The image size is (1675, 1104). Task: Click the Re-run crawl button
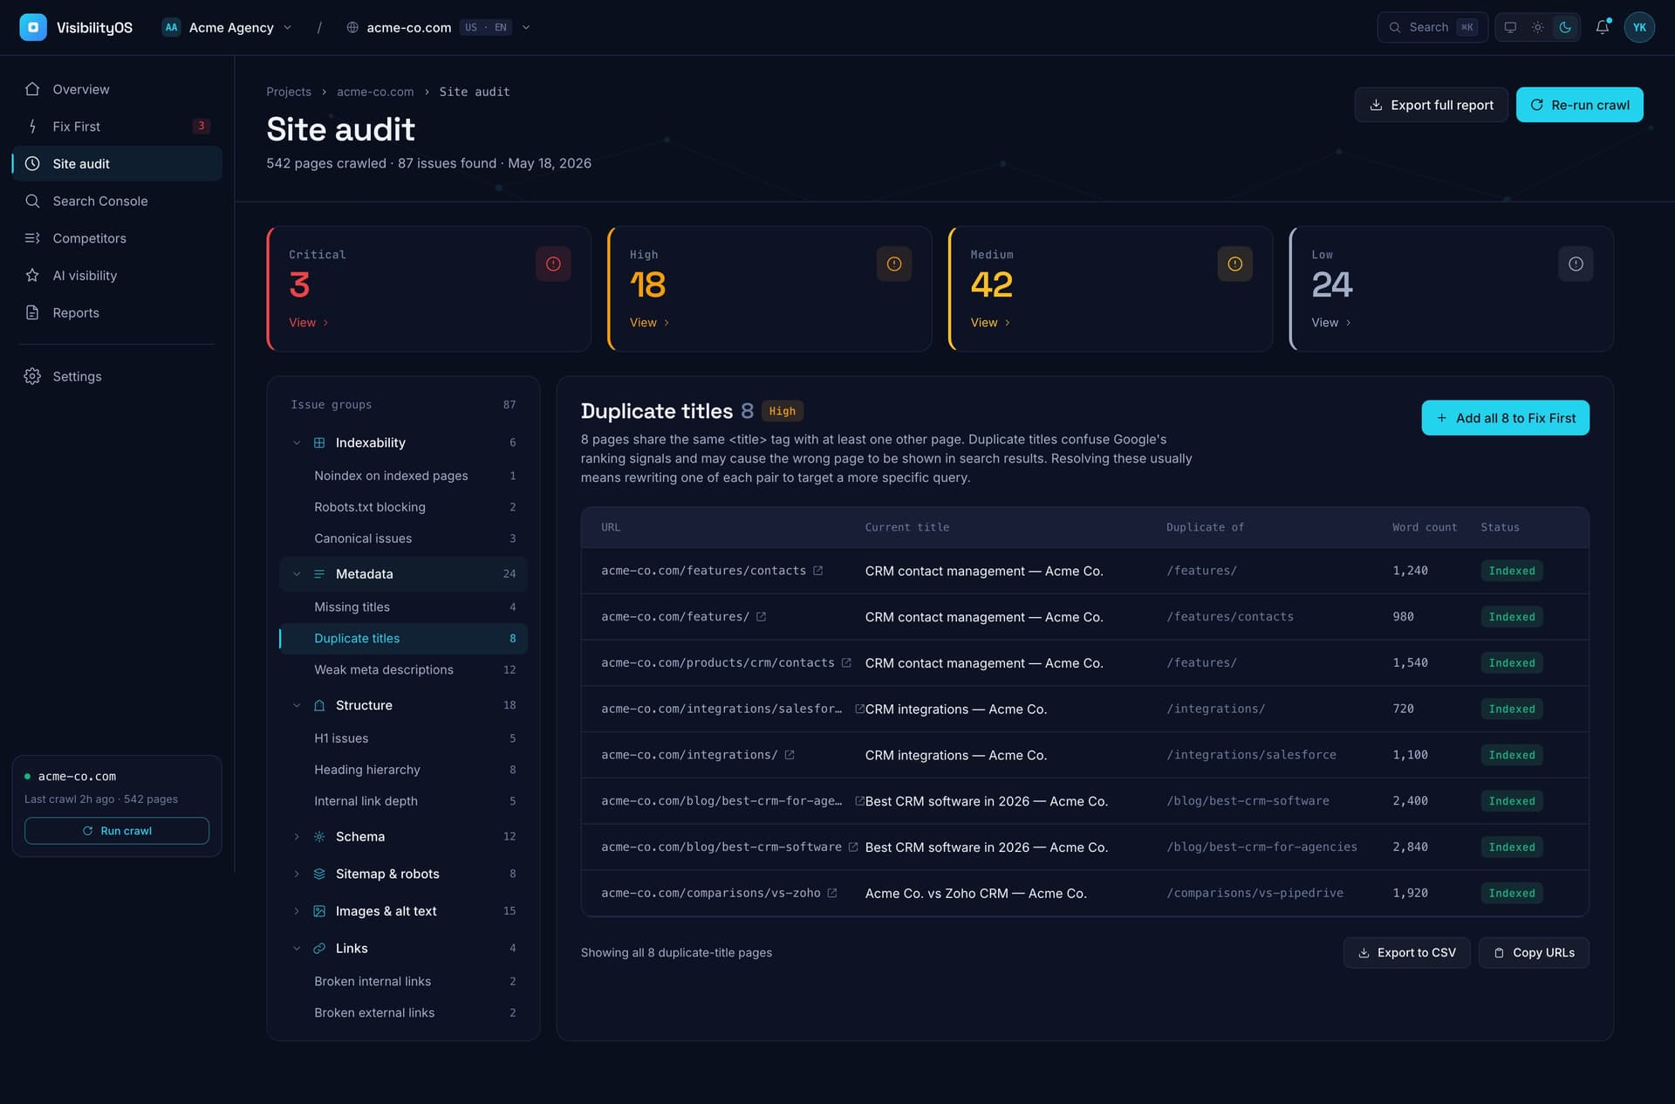tap(1579, 105)
